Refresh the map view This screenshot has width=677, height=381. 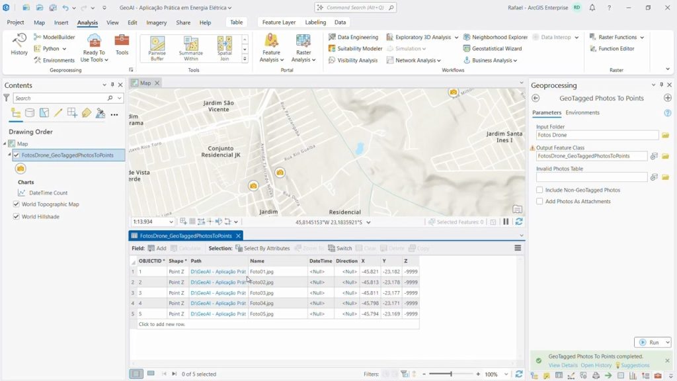point(519,222)
